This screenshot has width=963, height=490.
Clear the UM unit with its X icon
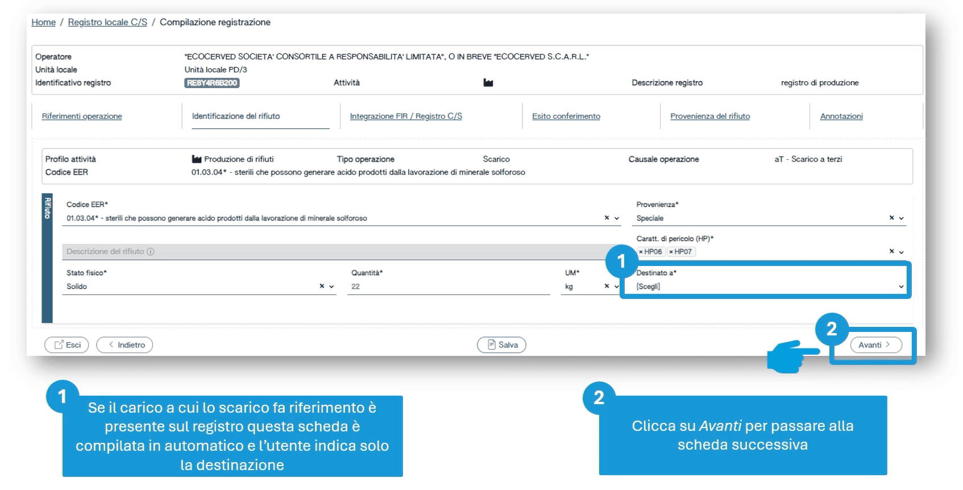click(x=607, y=286)
